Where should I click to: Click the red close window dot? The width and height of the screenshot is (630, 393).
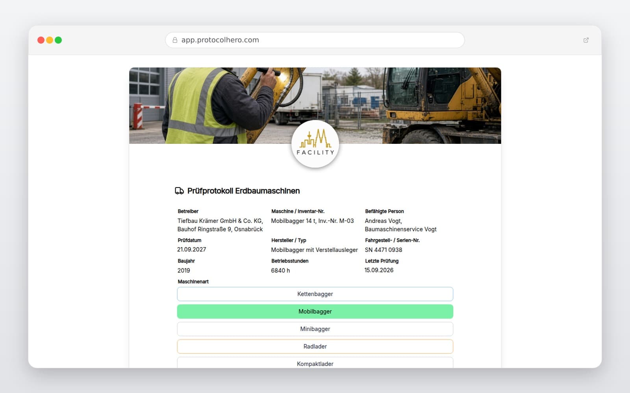[x=41, y=40]
